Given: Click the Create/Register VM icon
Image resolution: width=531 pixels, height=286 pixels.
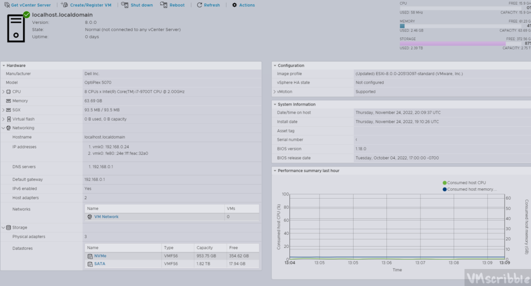Looking at the screenshot, I should coord(65,5).
